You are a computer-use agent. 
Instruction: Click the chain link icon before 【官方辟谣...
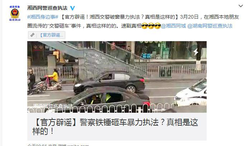click(32, 35)
